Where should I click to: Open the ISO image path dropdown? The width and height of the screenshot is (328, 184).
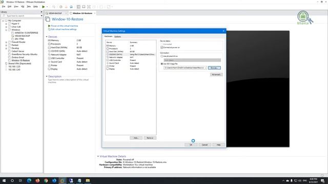pyautogui.click(x=206, y=68)
